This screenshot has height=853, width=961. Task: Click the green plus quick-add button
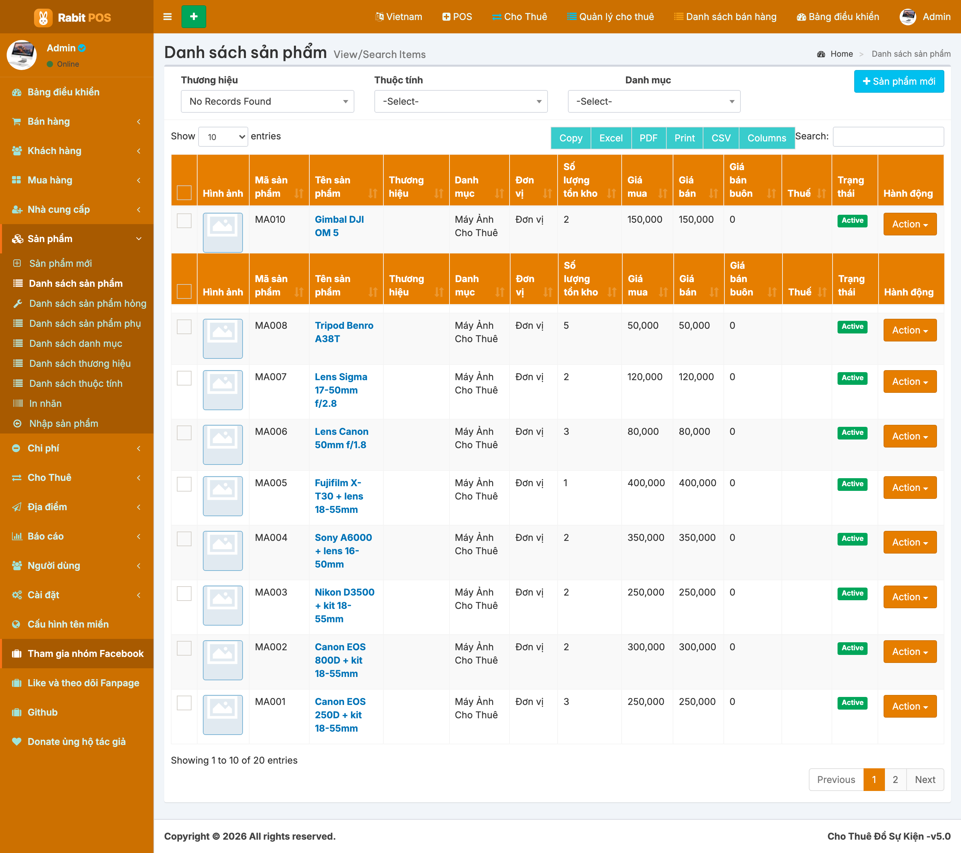coord(194,17)
